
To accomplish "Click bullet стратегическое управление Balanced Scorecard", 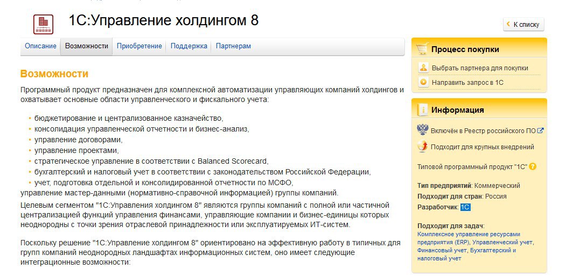I will [x=152, y=162].
